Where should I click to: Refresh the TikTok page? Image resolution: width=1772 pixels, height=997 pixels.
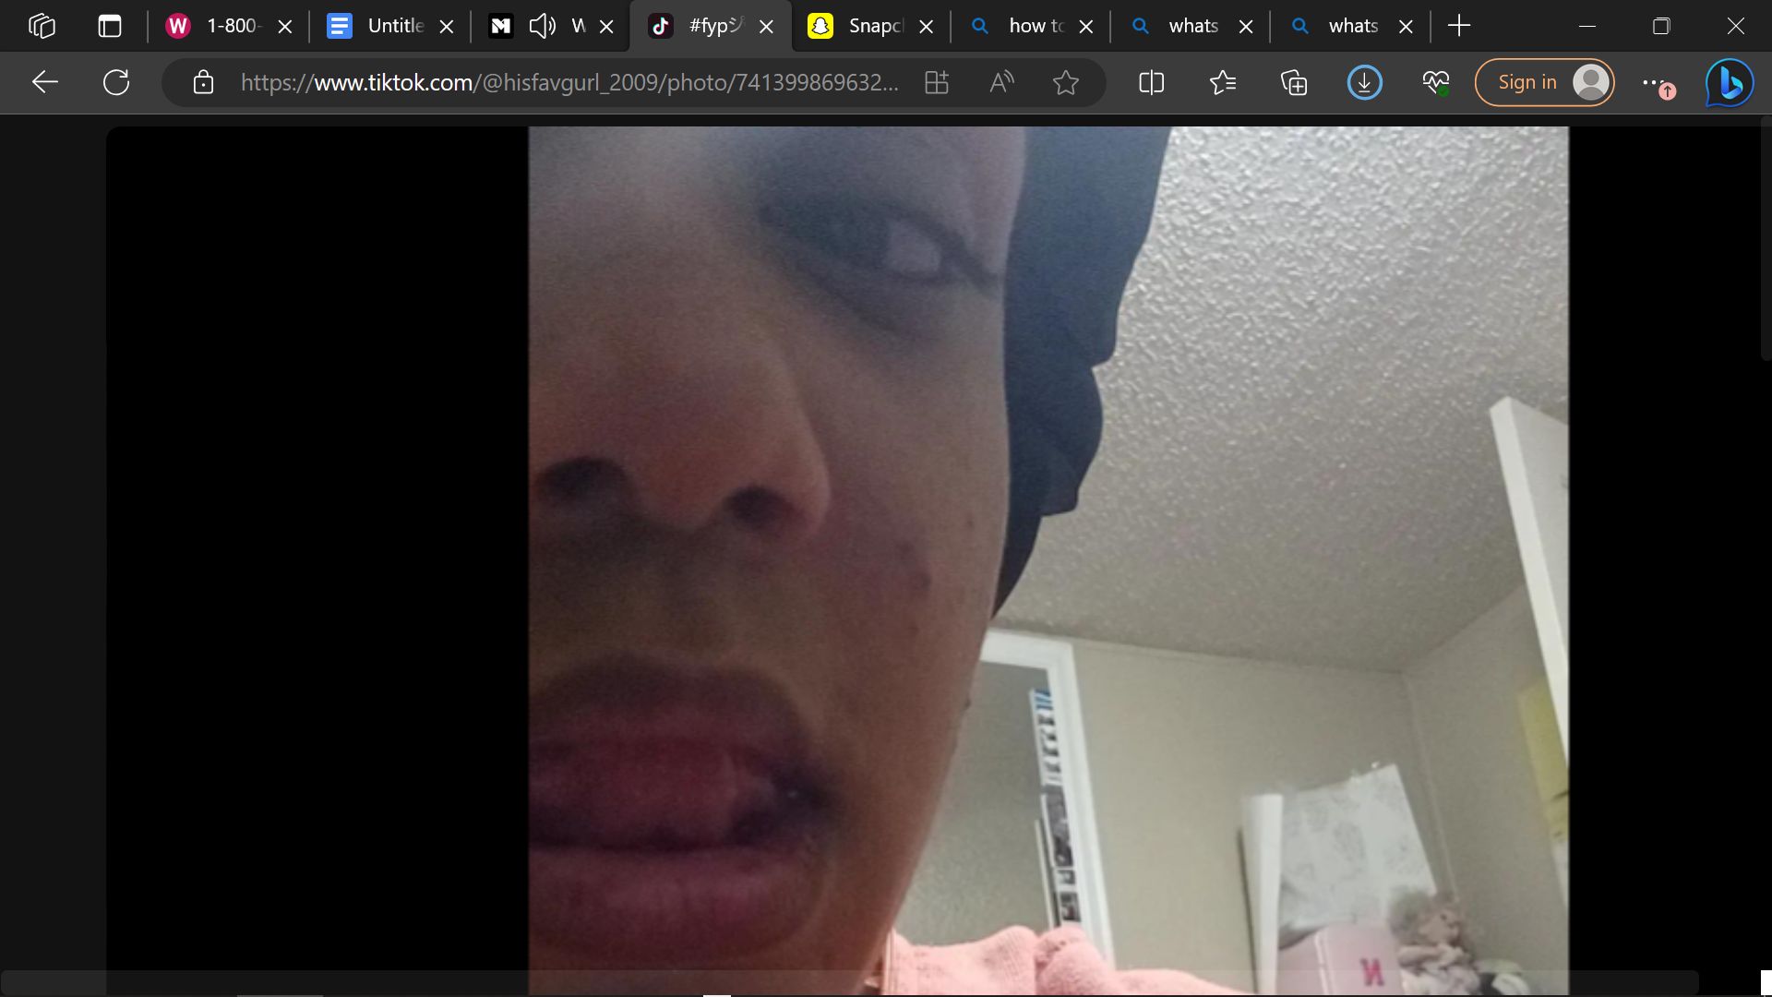tap(116, 82)
